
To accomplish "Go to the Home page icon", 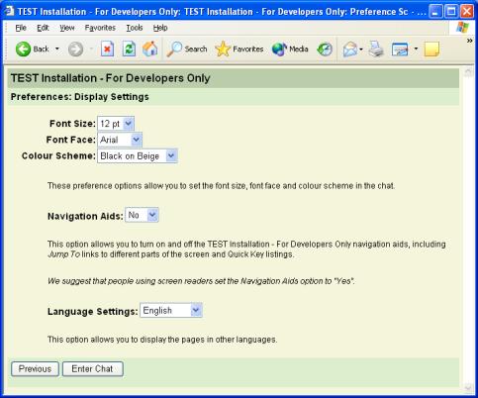I will point(149,50).
